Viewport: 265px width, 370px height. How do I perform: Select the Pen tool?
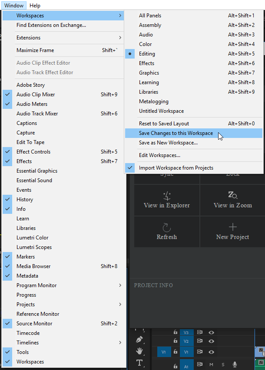click(x=139, y=340)
